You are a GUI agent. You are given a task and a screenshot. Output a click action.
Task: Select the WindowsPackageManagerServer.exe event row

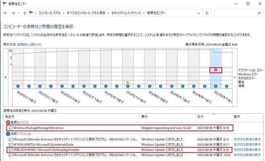click(120, 128)
